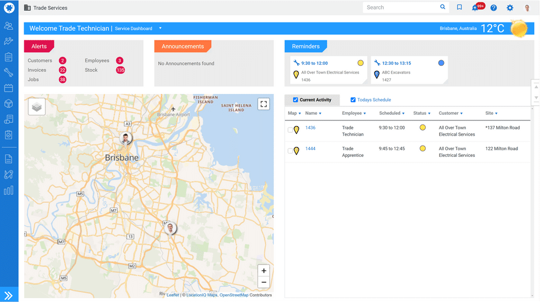Open the Site column sort dropdown
Image resolution: width=540 pixels, height=302 pixels.
tap(496, 114)
